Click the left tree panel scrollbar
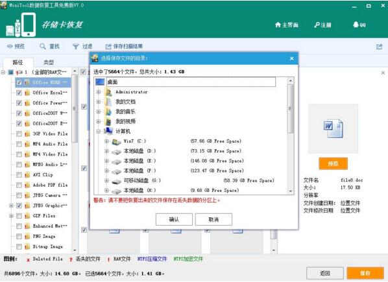 click(75, 109)
